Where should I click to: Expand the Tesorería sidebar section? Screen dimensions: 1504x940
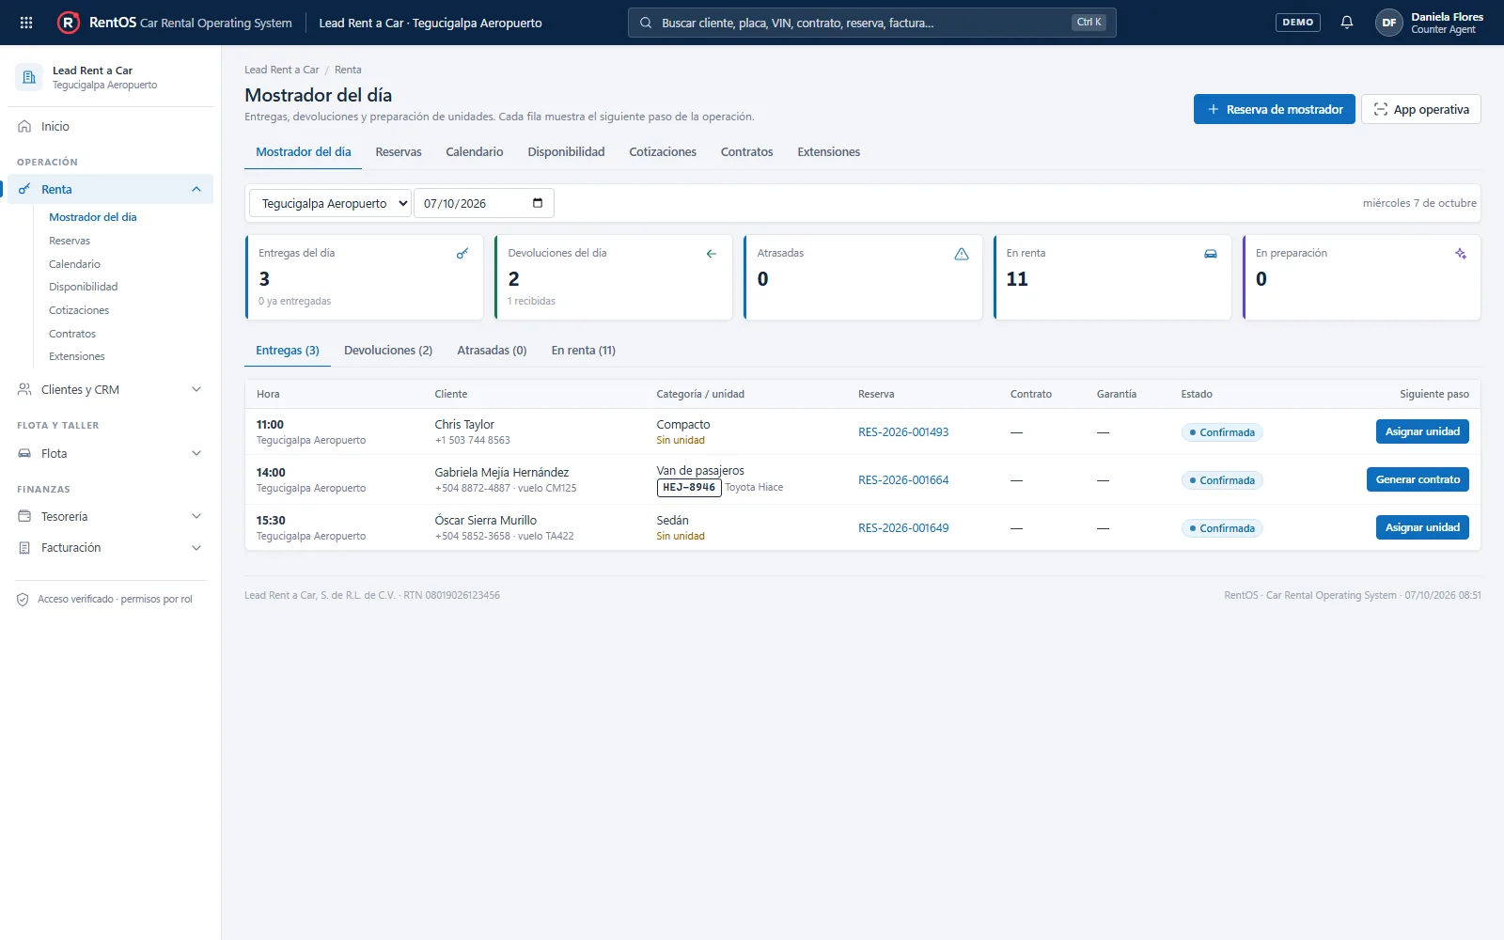[196, 516]
